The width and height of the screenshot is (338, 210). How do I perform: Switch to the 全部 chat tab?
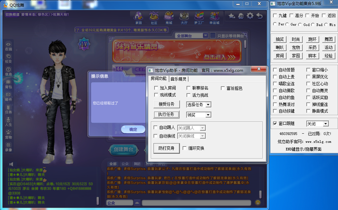click(113, 164)
